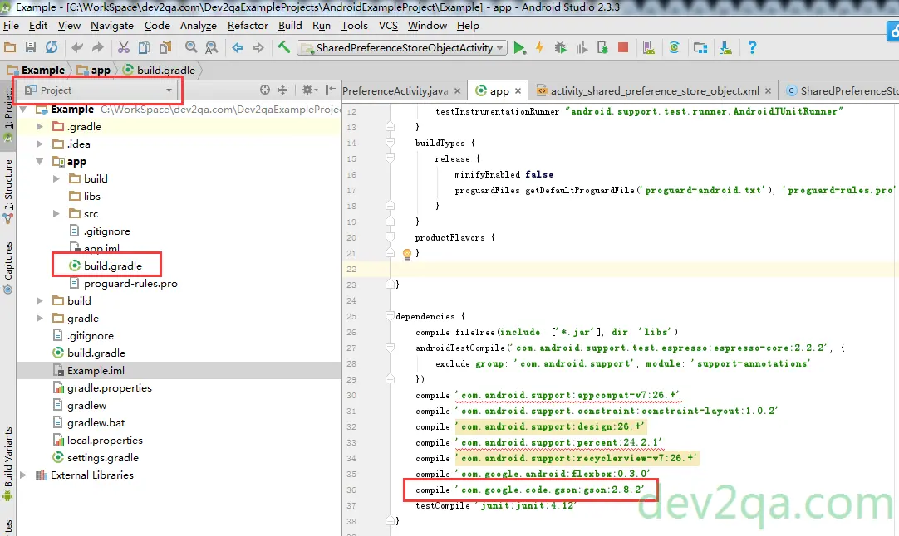Open the Project view type dropdown
The width and height of the screenshot is (899, 536).
99,90
